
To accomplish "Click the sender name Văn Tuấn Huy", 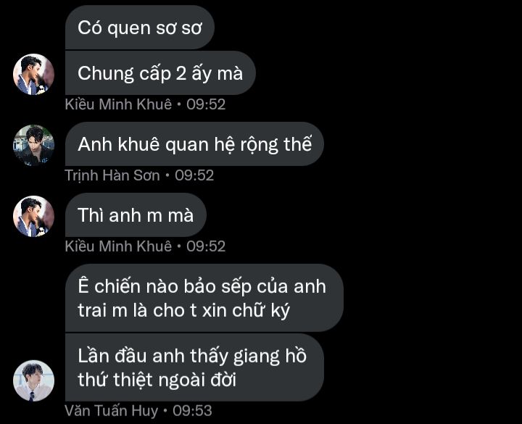I will [111, 410].
